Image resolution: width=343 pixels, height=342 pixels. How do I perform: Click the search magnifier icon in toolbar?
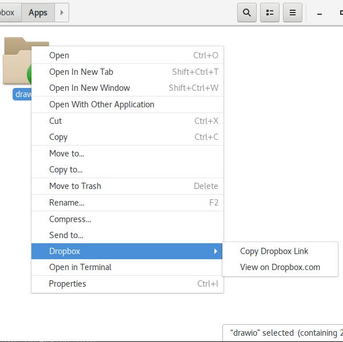click(247, 13)
